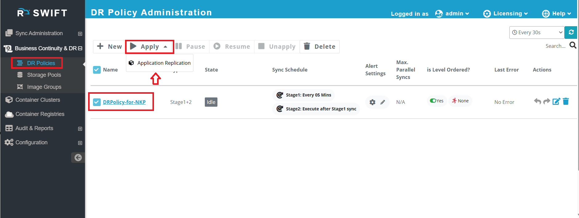Collapse Business Continuity & DR section
This screenshot has width=579, height=218.
pyautogui.click(x=80, y=48)
